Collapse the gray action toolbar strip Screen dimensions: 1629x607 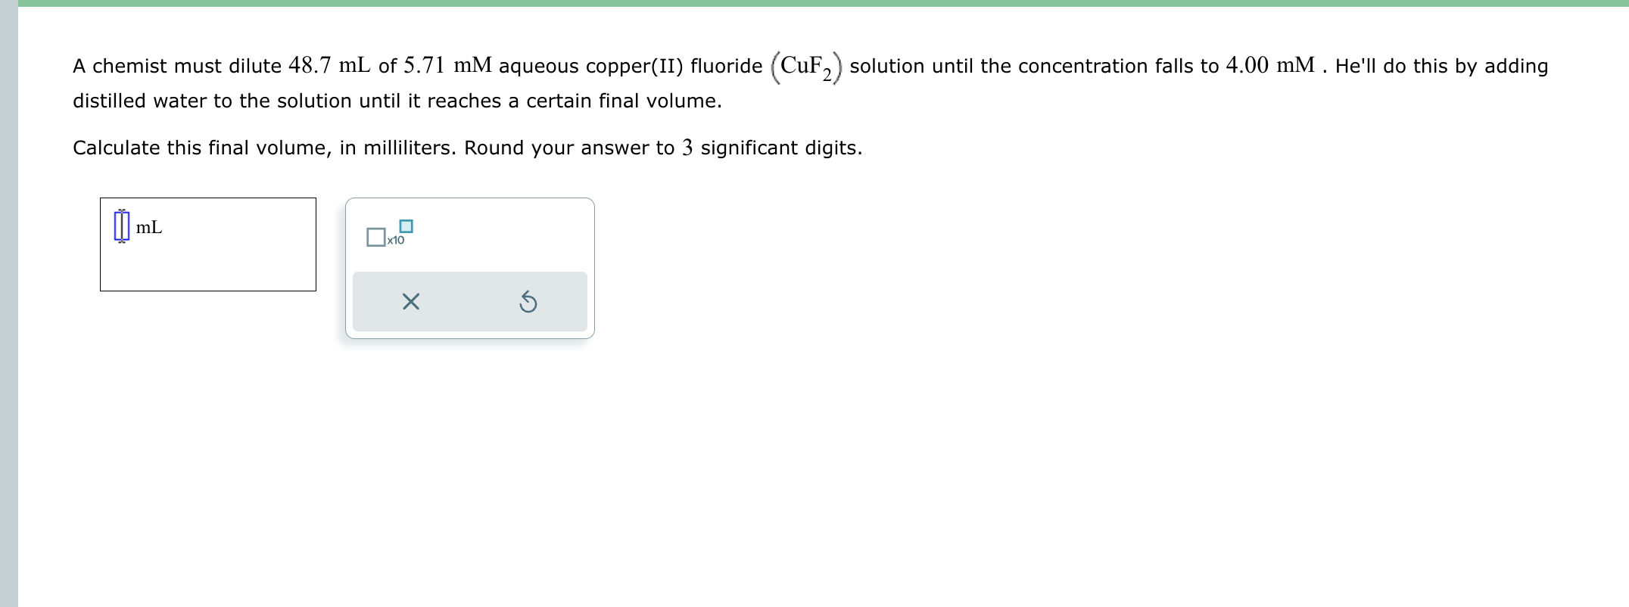469,301
